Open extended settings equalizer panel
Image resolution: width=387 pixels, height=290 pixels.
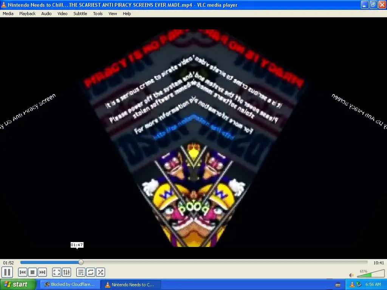pos(67,272)
